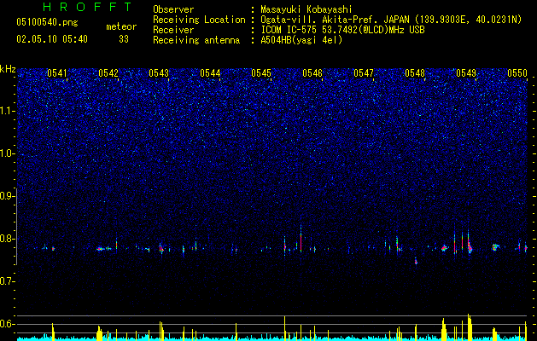Click the tall red meteor echo before 0546

301,240
